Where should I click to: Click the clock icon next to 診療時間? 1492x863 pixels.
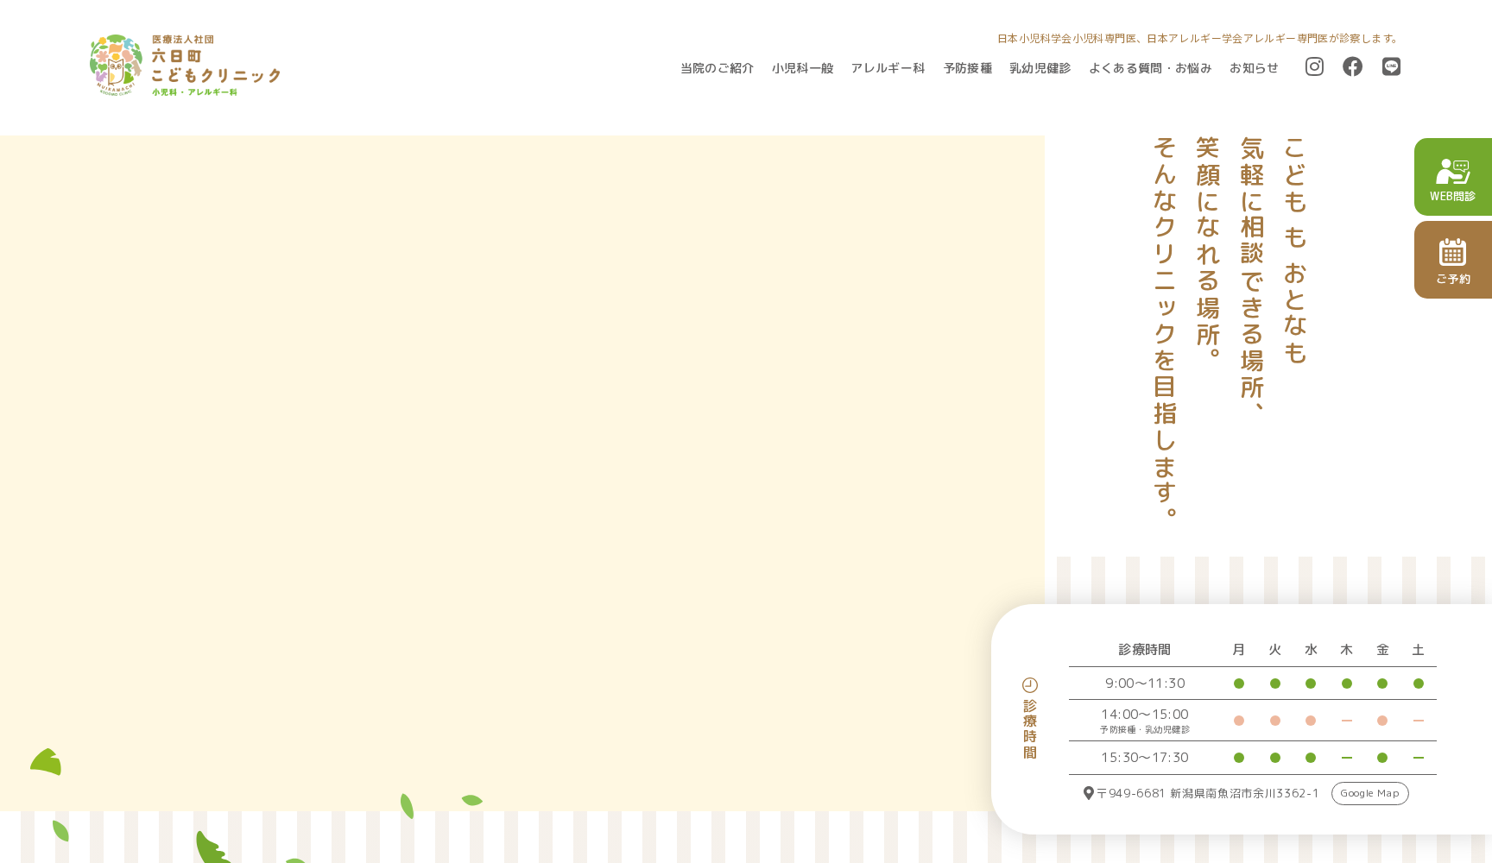1029,684
